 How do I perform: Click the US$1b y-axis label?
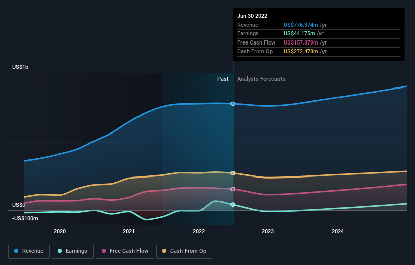coord(20,67)
